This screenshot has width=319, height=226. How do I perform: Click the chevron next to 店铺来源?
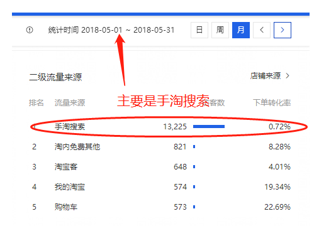[288, 76]
